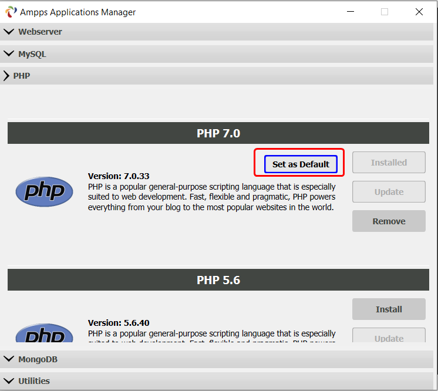
Task: Click the Ampps Applications Manager title text
Action: coord(78,12)
